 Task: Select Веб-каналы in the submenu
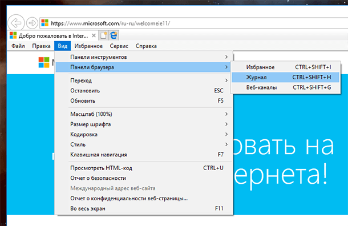point(286,87)
